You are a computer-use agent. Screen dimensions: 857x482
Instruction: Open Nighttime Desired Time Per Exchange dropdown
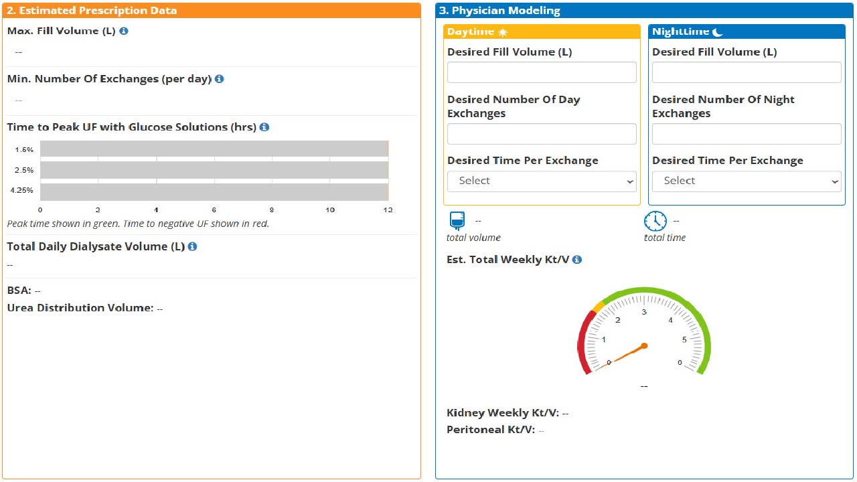pos(747,181)
